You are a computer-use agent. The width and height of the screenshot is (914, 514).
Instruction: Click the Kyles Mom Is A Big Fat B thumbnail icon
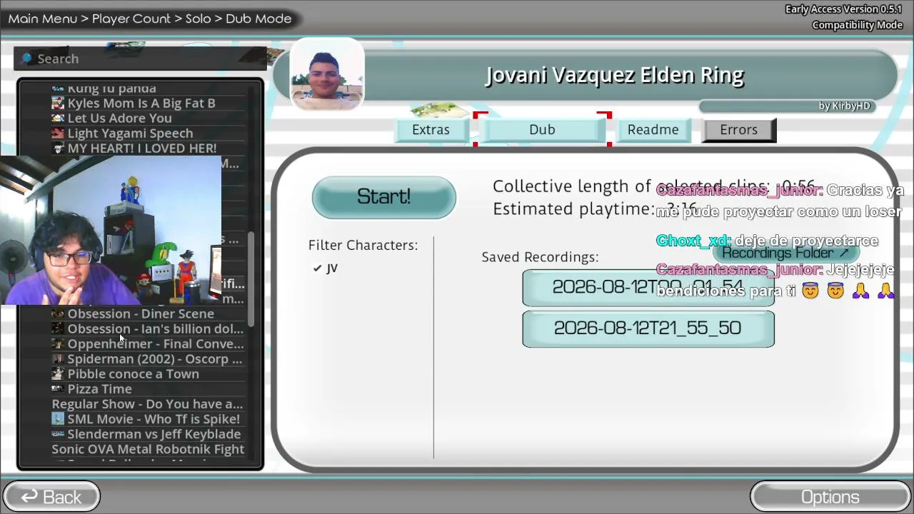point(58,104)
